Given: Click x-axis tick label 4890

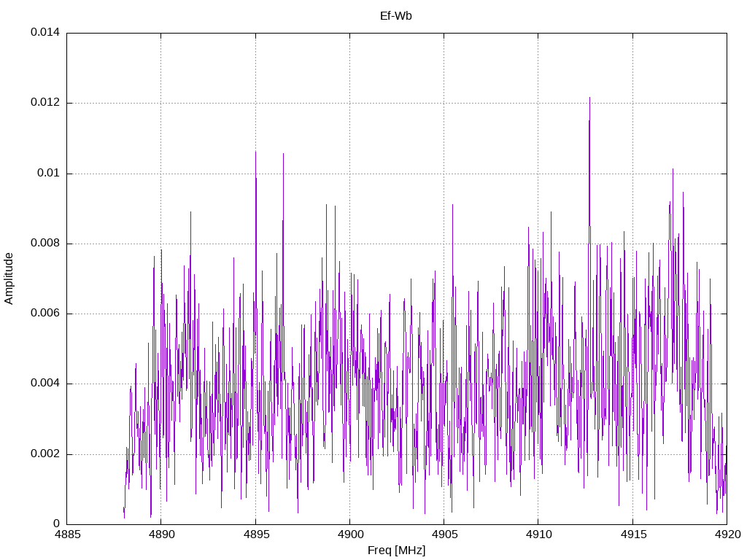Looking at the screenshot, I should click(161, 534).
